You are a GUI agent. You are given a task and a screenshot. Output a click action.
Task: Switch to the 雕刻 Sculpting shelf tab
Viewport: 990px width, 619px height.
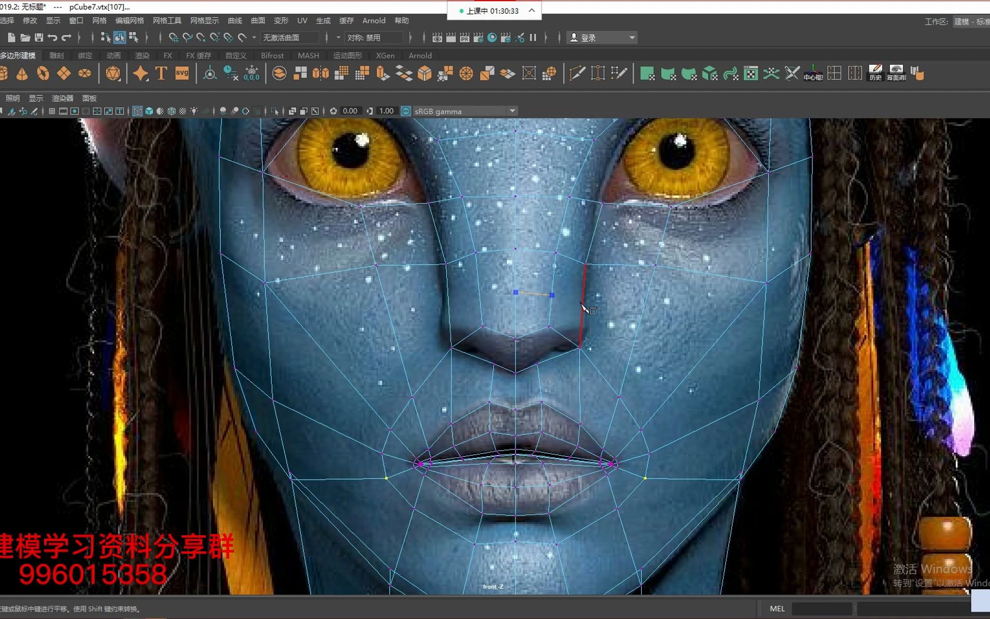point(57,56)
